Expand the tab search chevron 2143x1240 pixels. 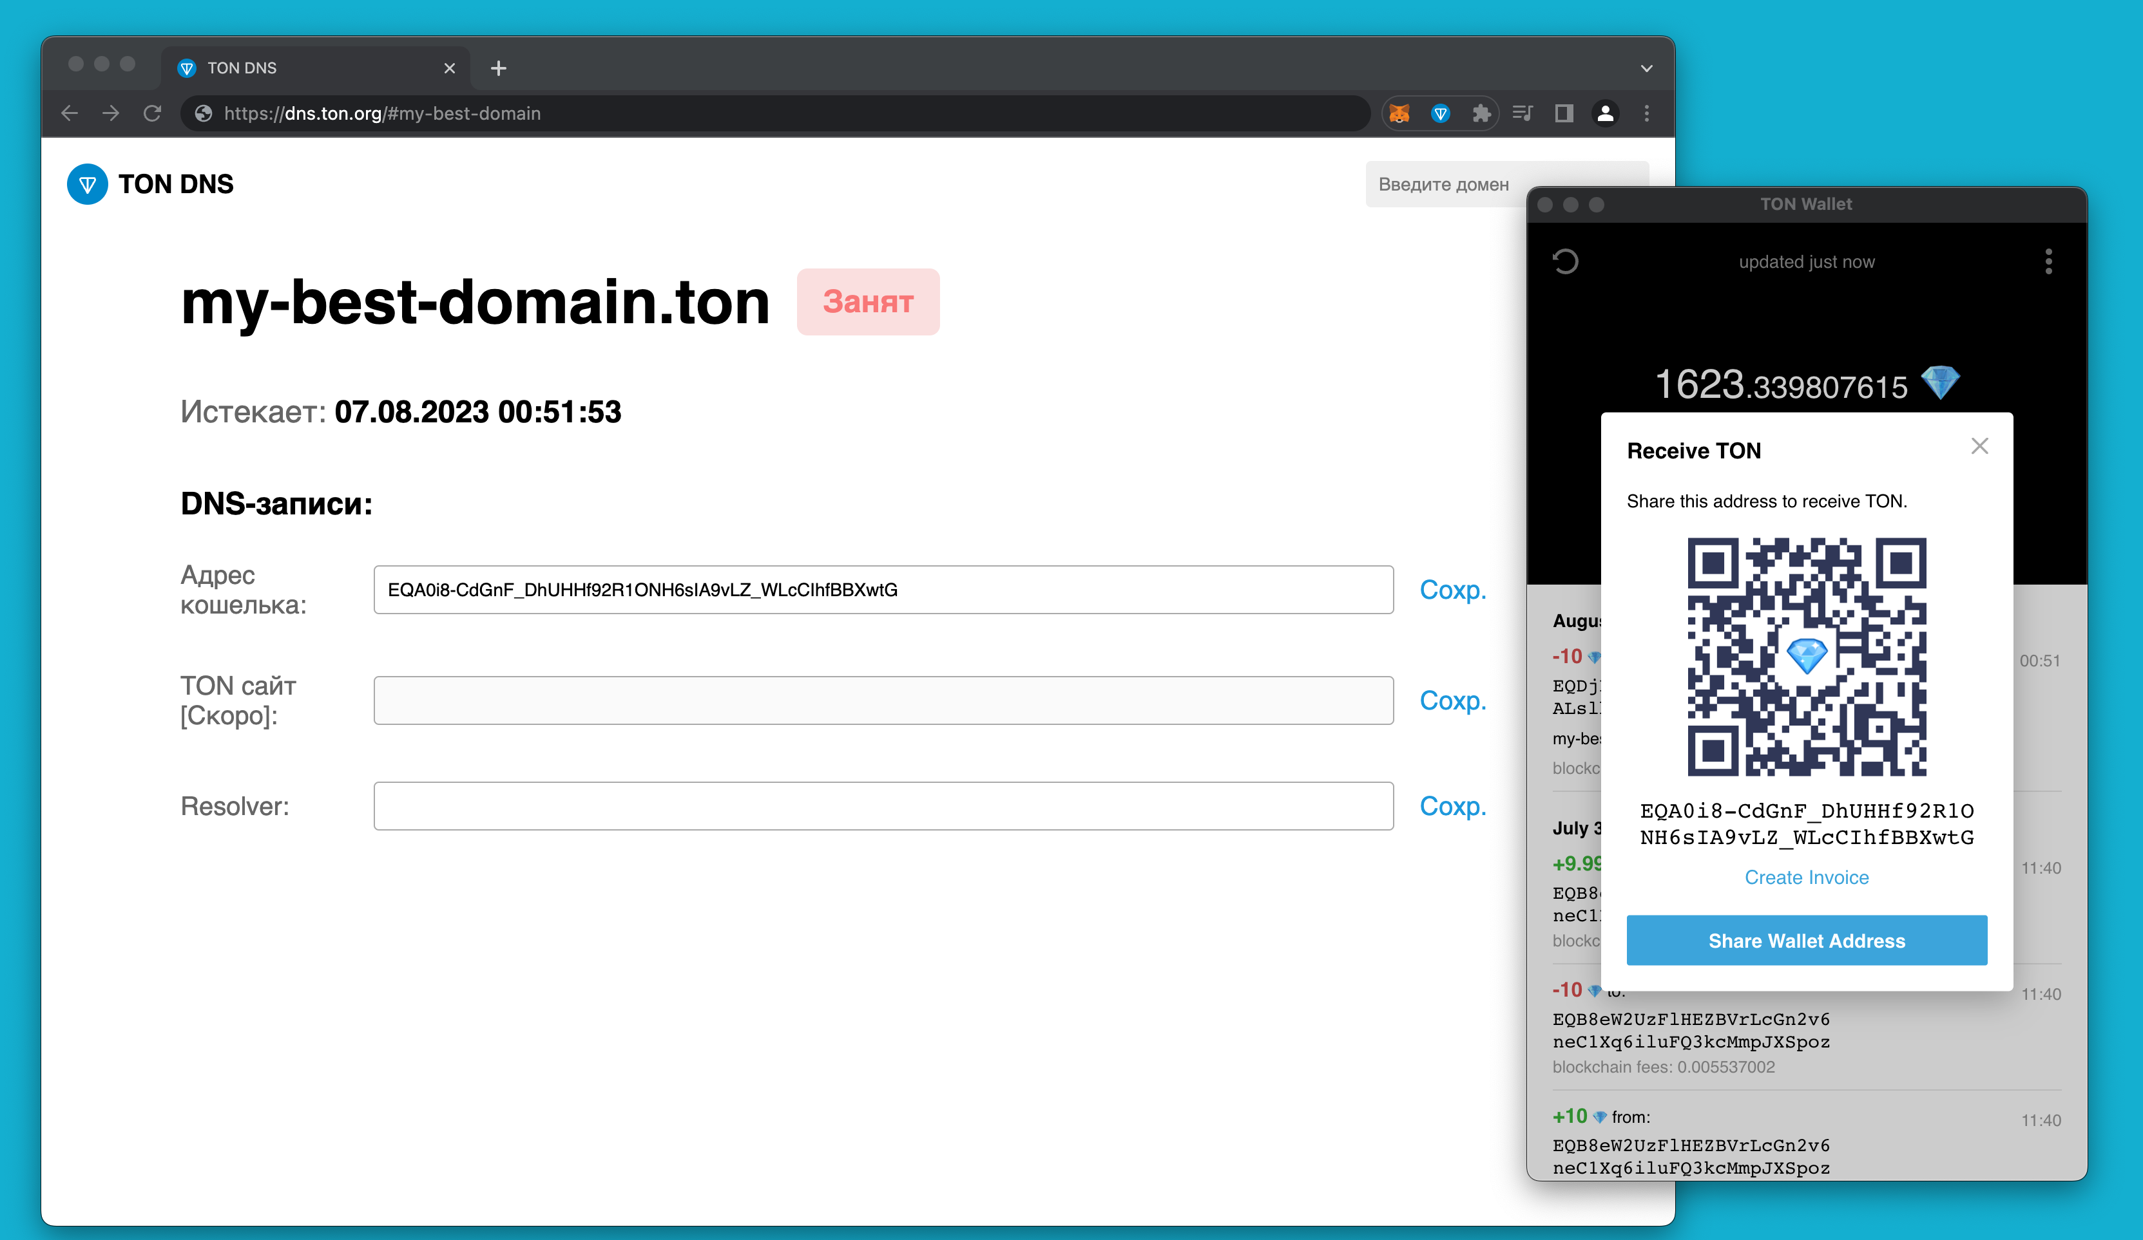click(1646, 68)
